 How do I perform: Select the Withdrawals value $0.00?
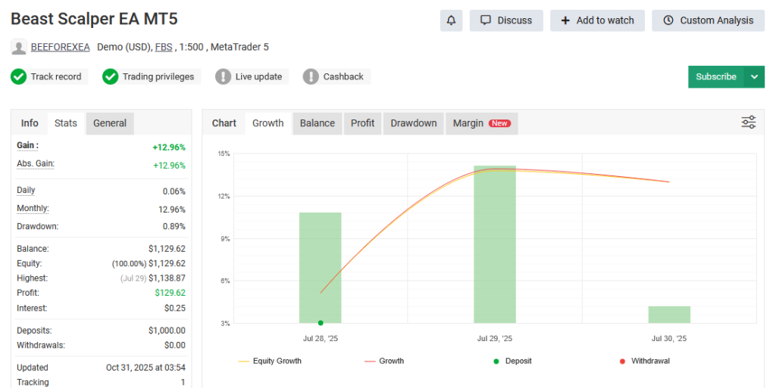[x=175, y=346]
